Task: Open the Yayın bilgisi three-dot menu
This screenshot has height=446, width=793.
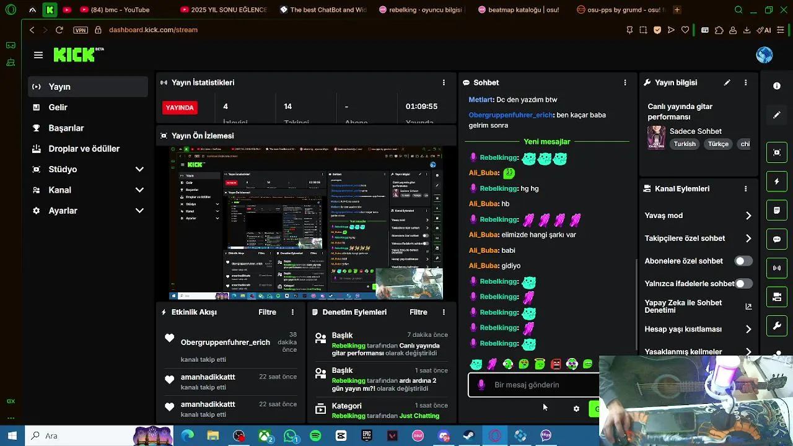Action: tap(746, 82)
